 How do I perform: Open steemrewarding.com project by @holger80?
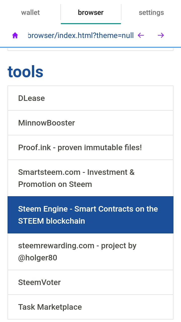click(x=90, y=252)
